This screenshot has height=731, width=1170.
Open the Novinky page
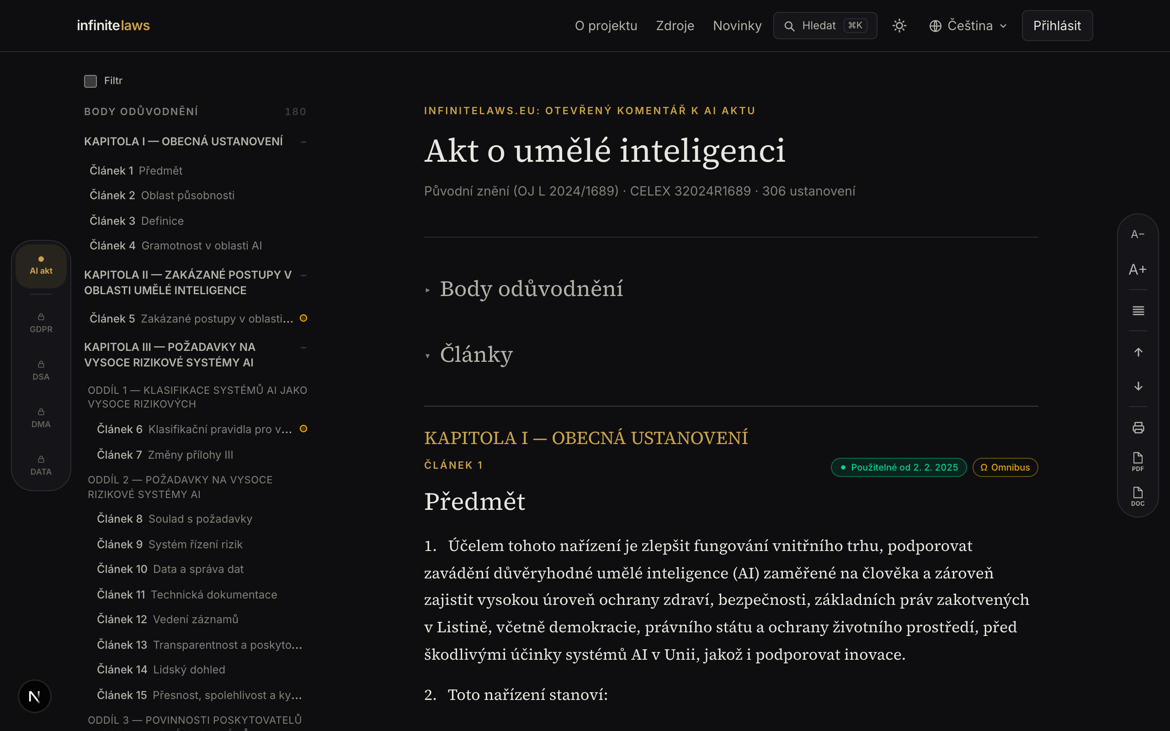(x=737, y=26)
